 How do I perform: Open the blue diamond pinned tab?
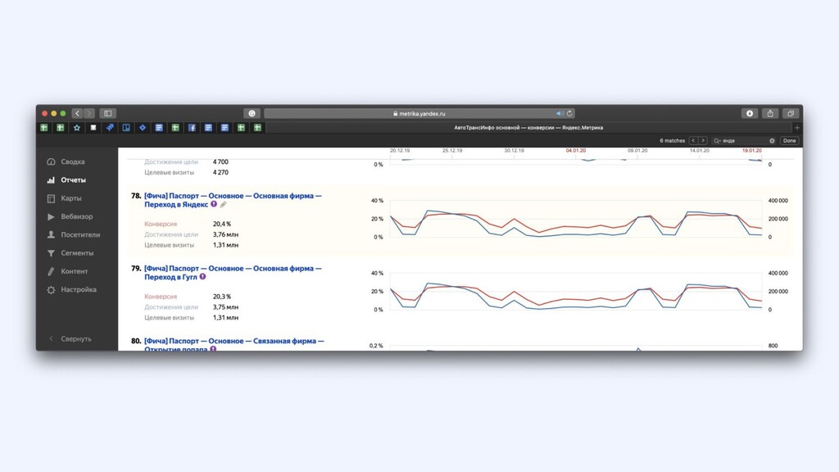tap(143, 127)
